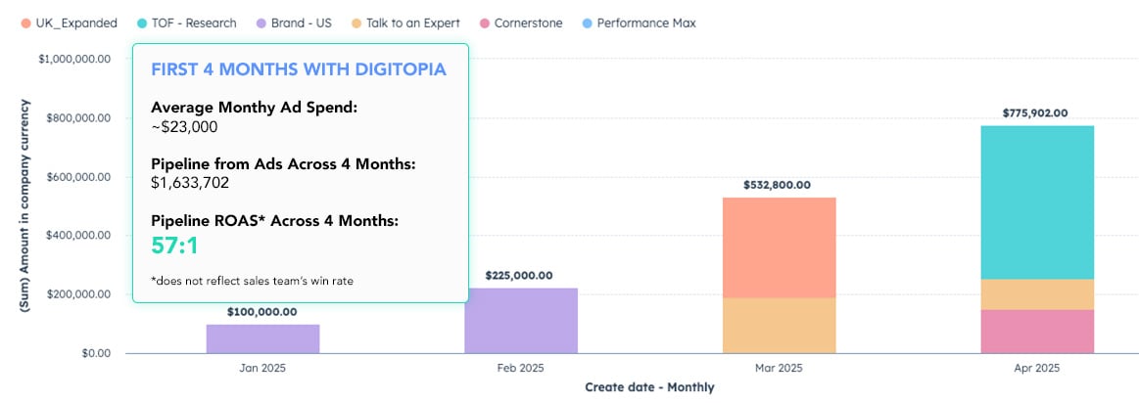1139x403 pixels.
Task: Click the Create date - Monthly axis title
Action: [649, 387]
